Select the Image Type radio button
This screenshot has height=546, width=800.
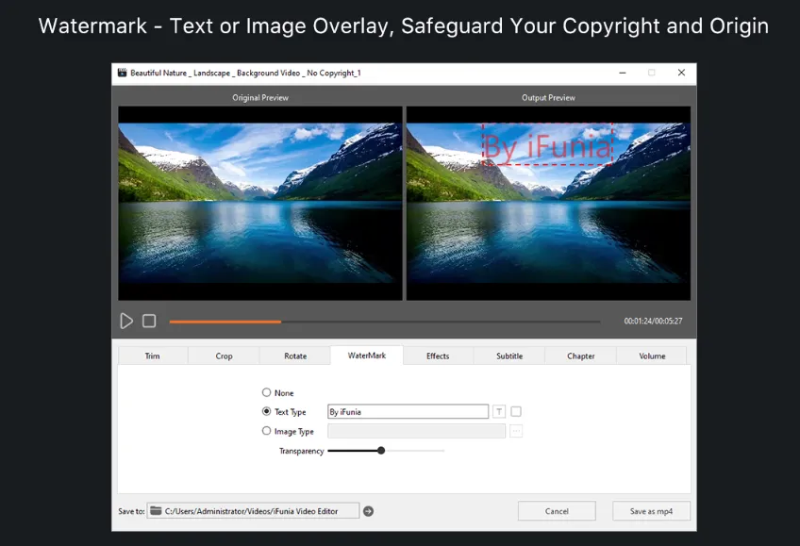(266, 431)
